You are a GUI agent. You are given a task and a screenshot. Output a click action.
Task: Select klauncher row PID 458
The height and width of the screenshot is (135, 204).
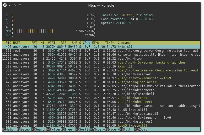coord(101,118)
